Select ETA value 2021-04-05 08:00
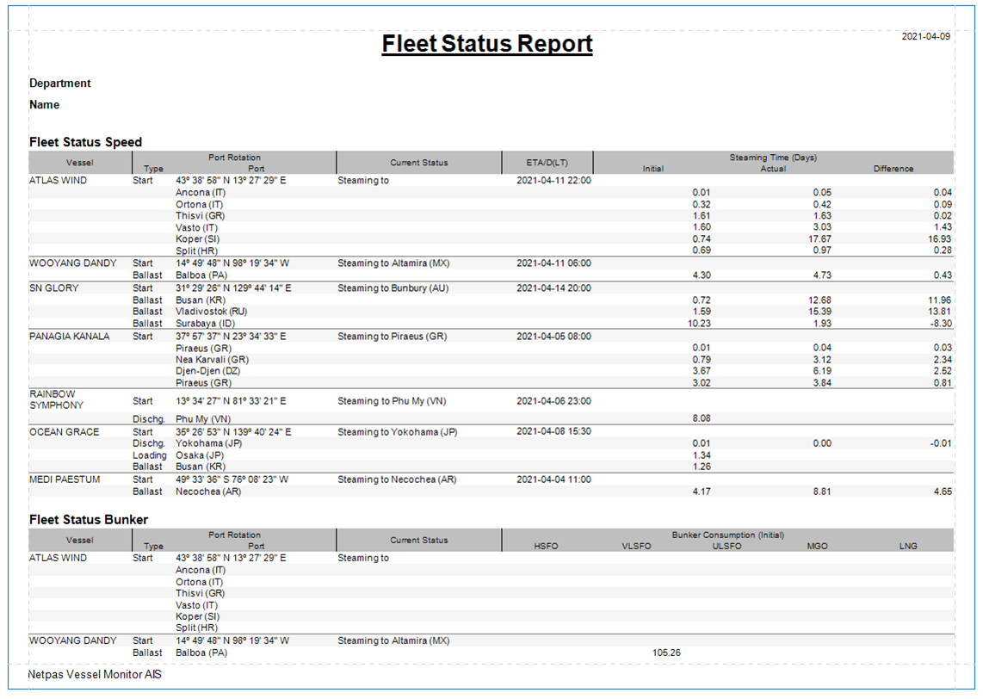 553,337
